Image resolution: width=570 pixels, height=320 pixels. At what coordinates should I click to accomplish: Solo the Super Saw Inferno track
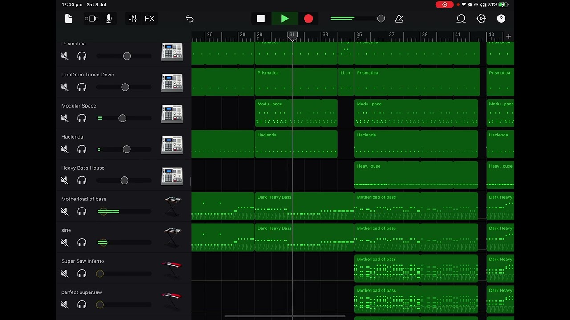pos(82,274)
